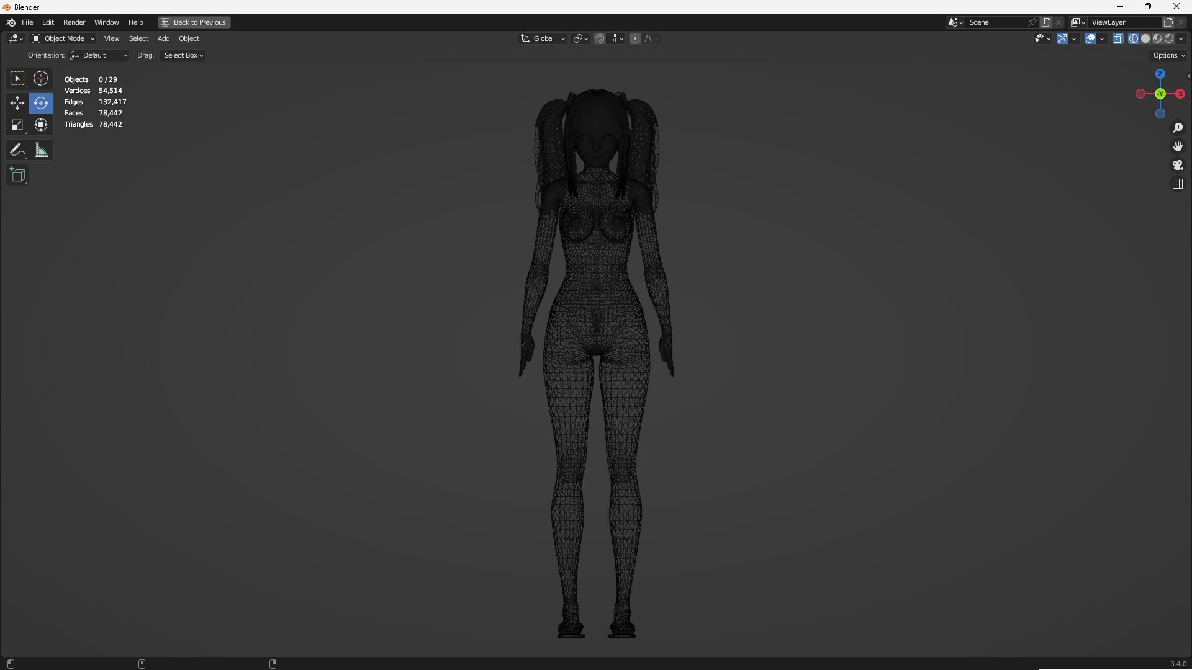Image resolution: width=1192 pixels, height=670 pixels.
Task: Toggle snapping magnet
Action: pos(600,38)
